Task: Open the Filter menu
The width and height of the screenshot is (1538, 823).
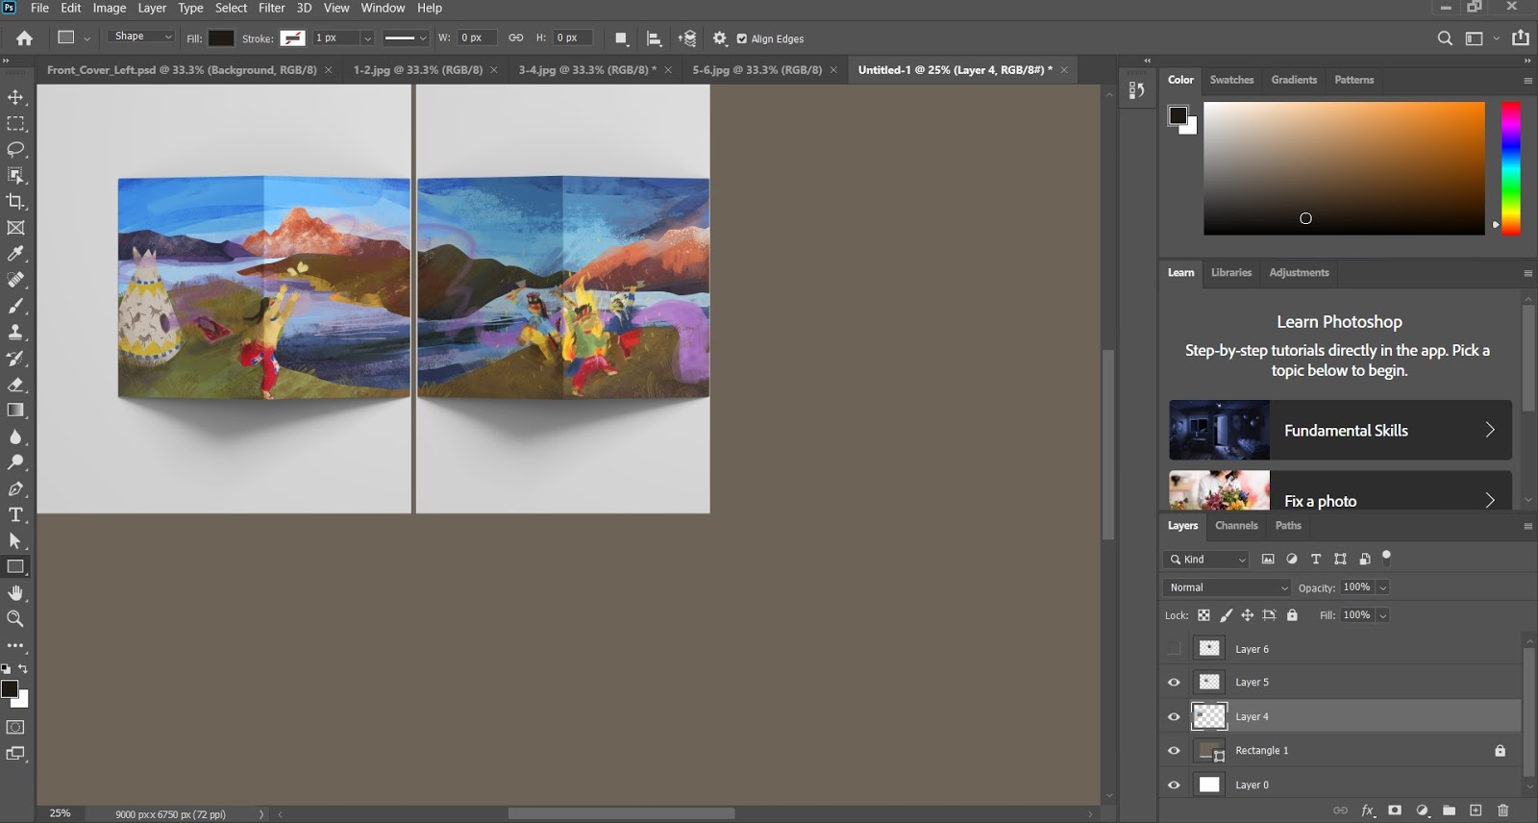Action: coord(272,8)
